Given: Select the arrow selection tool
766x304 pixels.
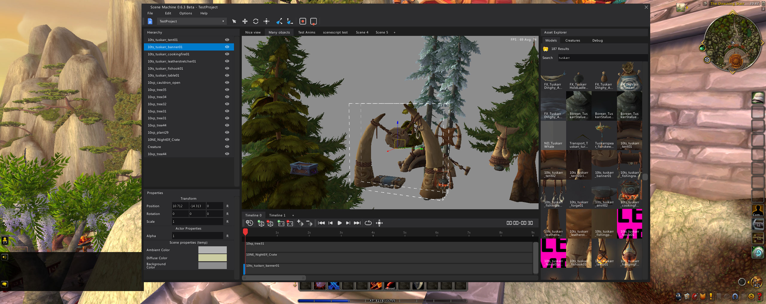Looking at the screenshot, I should coord(234,21).
